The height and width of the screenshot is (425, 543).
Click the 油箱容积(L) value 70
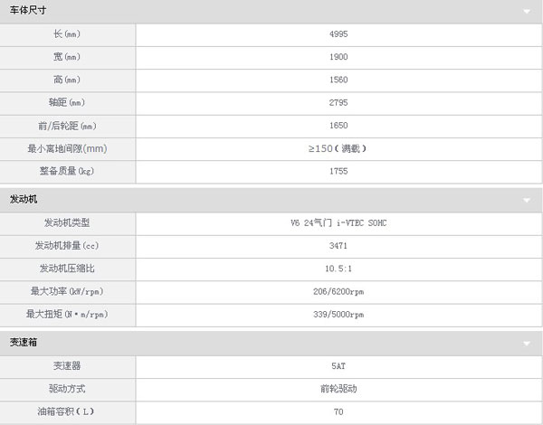tap(338, 411)
